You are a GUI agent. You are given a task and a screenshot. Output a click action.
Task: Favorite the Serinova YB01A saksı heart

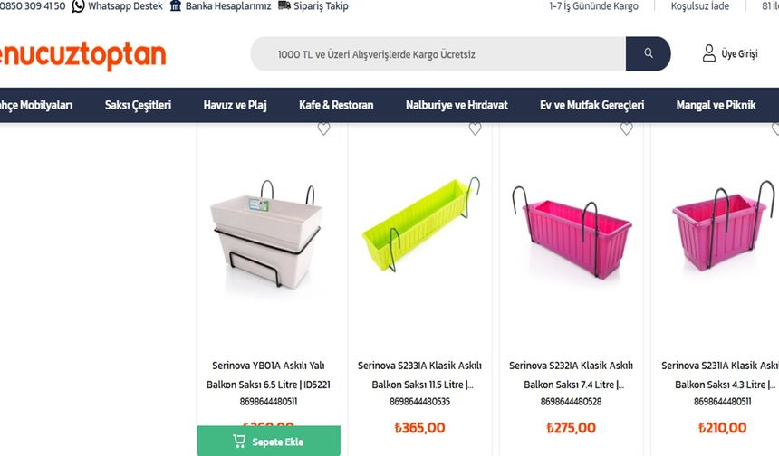pyautogui.click(x=323, y=129)
